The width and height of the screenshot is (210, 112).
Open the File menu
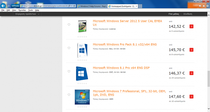pos(3,10)
